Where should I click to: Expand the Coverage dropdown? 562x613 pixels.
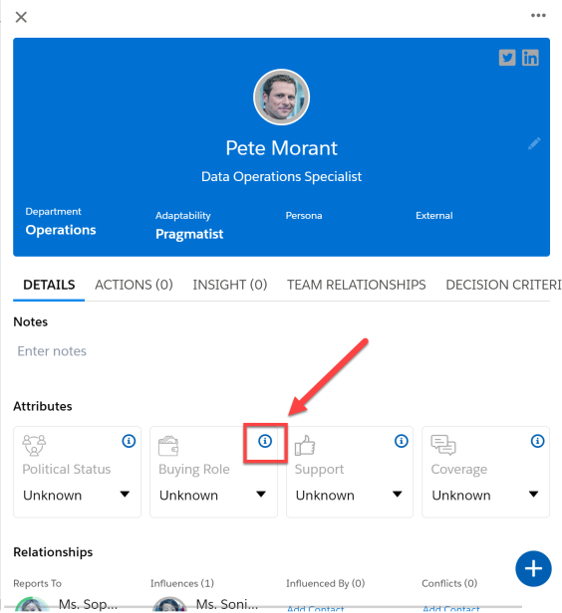coord(485,495)
